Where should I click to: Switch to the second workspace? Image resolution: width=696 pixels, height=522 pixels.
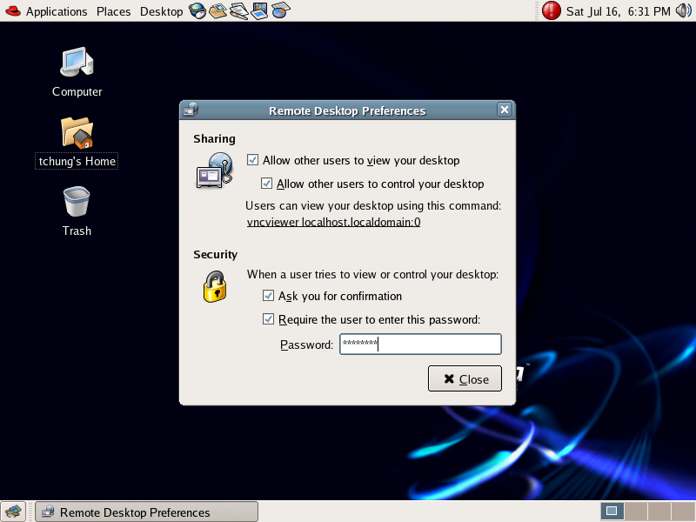636,512
